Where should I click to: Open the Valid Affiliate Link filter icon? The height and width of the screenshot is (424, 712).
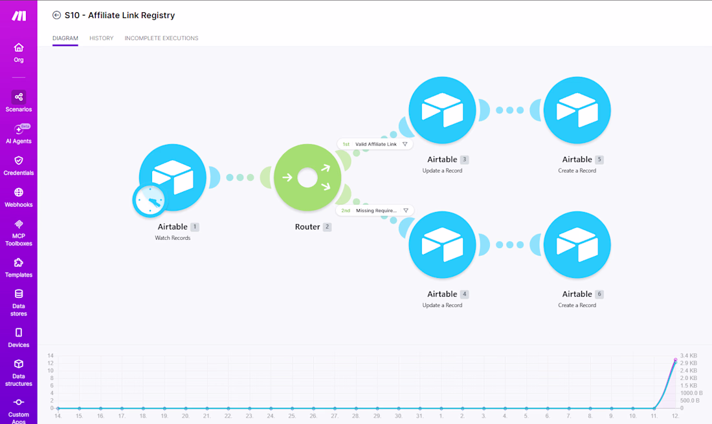[405, 144]
